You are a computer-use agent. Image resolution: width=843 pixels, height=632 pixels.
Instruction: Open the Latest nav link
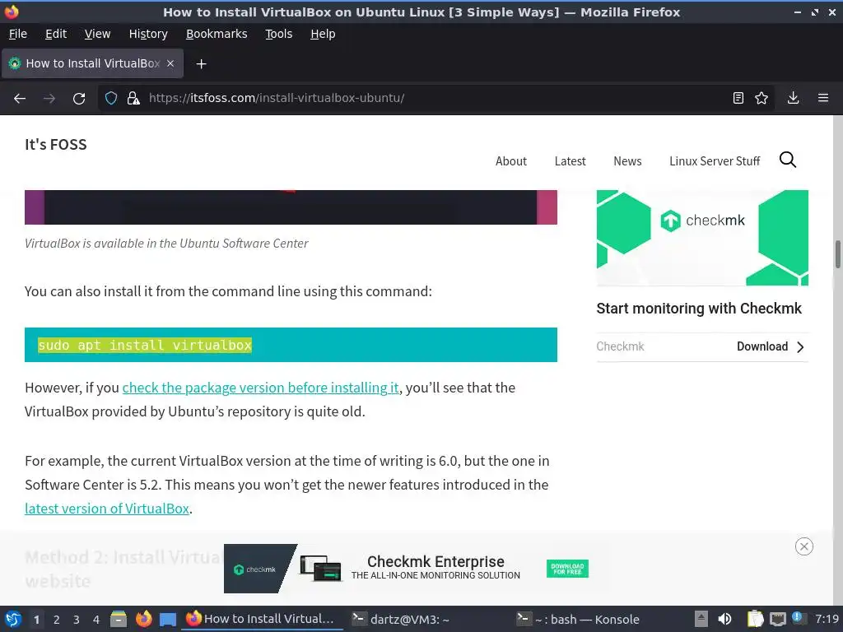click(570, 161)
